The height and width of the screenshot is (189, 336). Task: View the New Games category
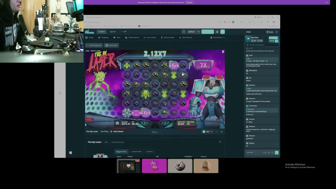pos(186,38)
